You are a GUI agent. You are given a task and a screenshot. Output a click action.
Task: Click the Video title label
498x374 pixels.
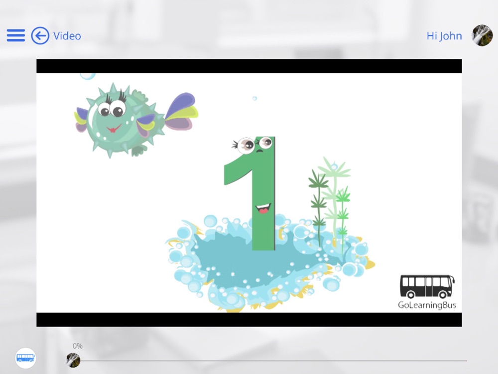click(x=67, y=36)
